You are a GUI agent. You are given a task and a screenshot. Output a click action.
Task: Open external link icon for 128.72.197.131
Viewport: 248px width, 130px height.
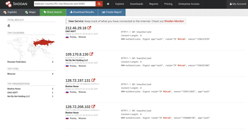93,80
